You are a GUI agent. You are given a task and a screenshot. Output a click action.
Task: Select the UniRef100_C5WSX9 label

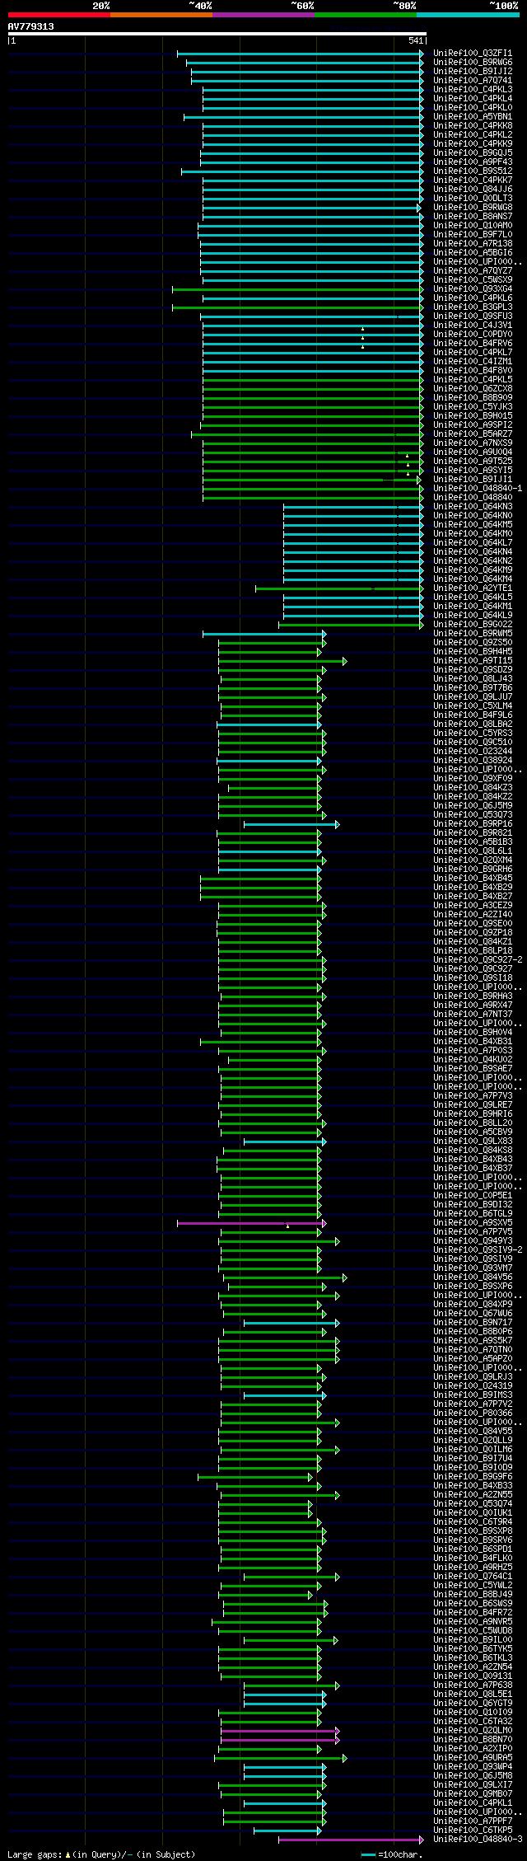473,280
